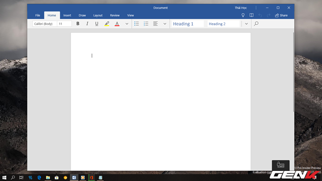Open the touch keyboard button
This screenshot has width=322, height=181.
(281, 165)
